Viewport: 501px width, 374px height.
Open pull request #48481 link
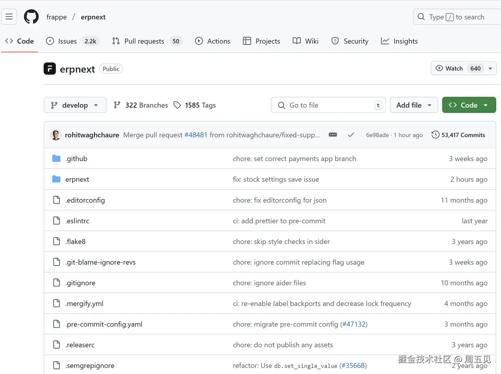pyautogui.click(x=196, y=135)
